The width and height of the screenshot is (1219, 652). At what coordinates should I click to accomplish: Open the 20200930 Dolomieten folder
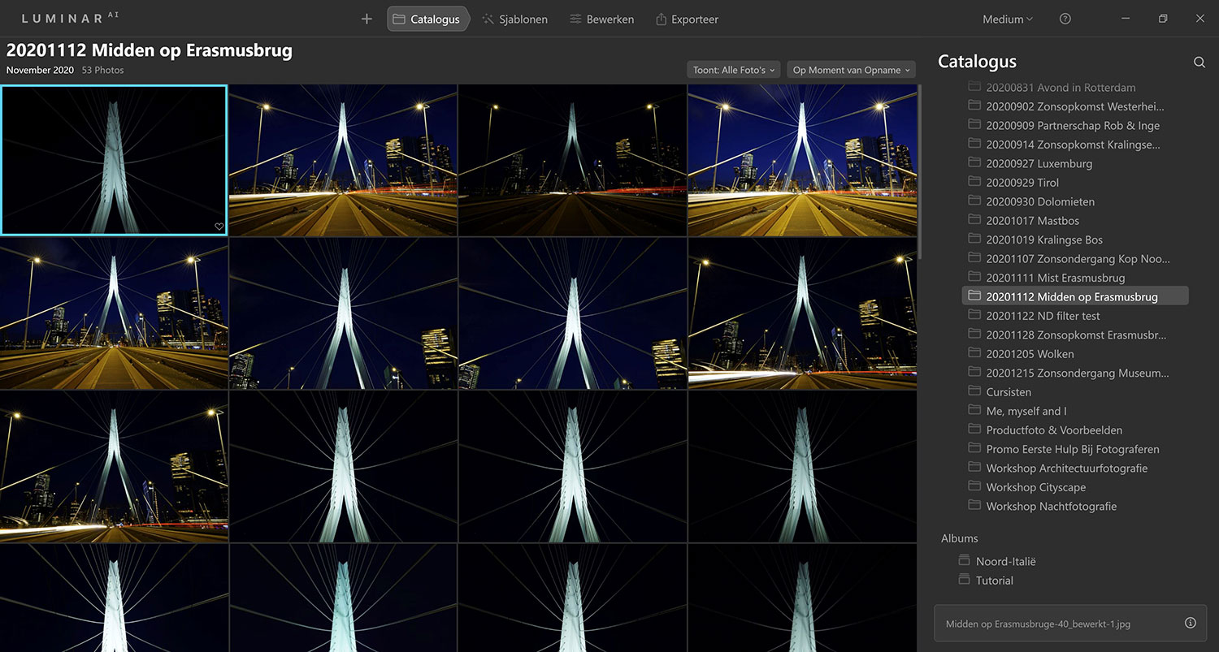[x=1040, y=201]
